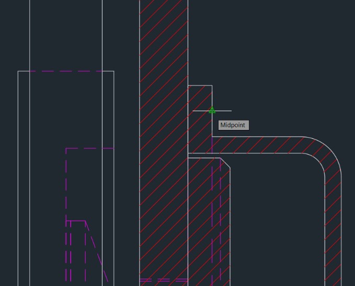
Task: Click the Midpoint tooltip label
Action: [x=233, y=125]
